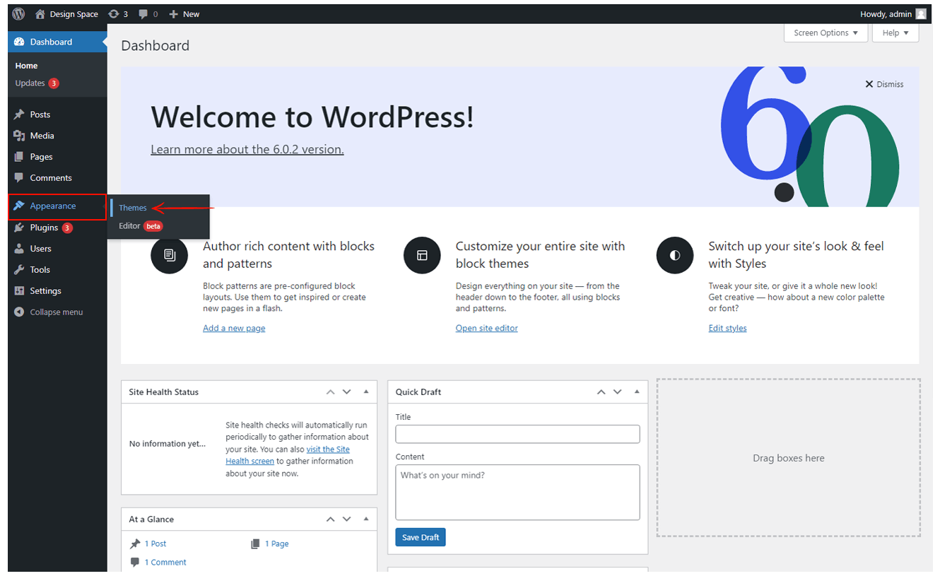Open the Plugins menu label
Image resolution: width=940 pixels, height=576 pixels.
44,228
